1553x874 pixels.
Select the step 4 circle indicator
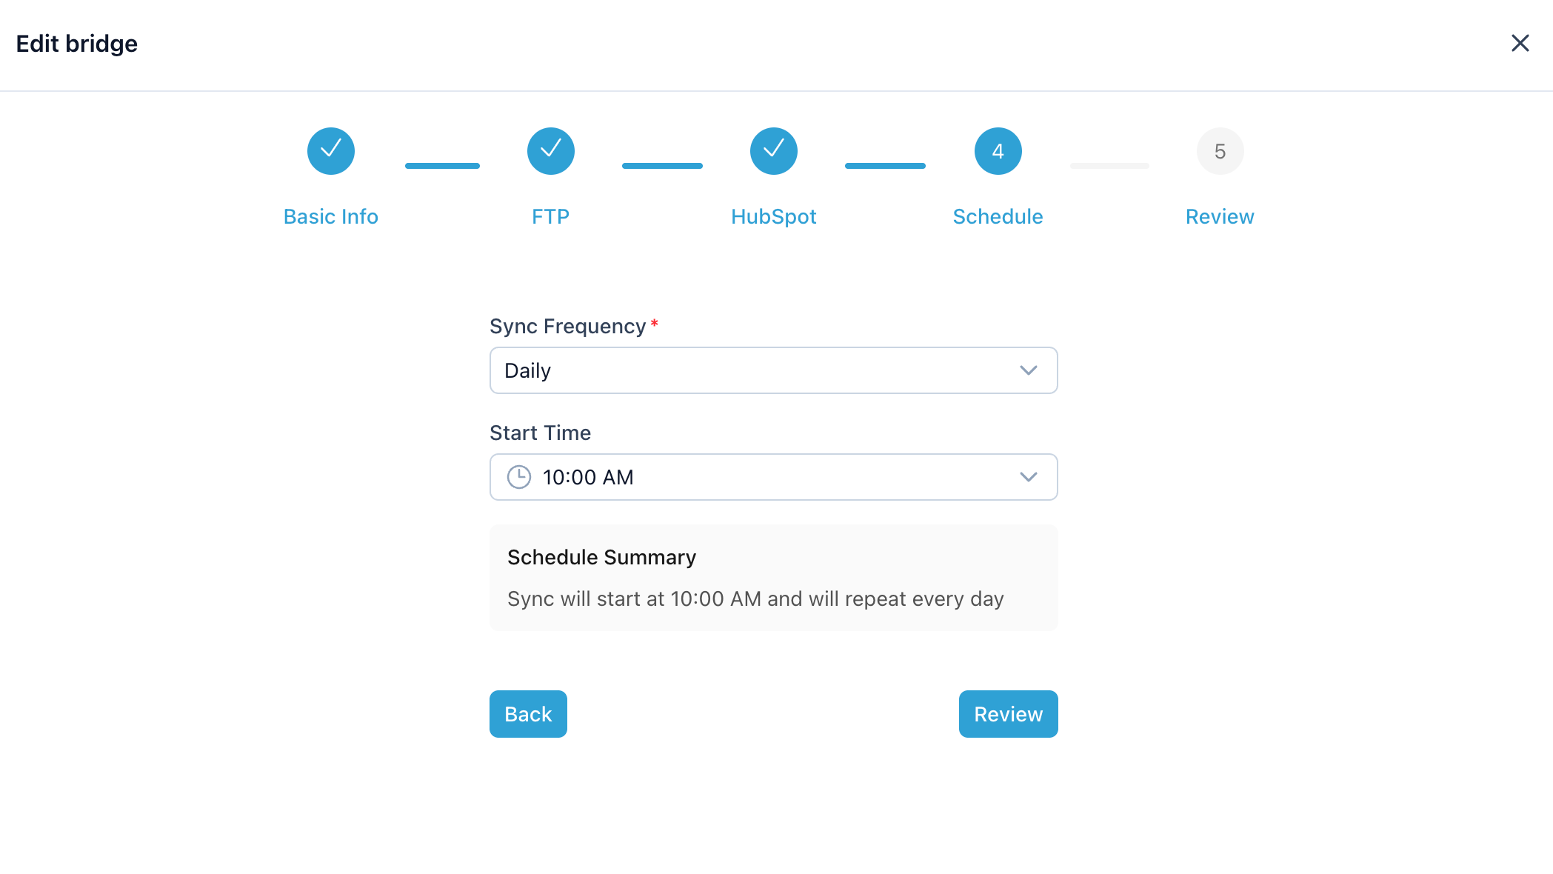(998, 151)
